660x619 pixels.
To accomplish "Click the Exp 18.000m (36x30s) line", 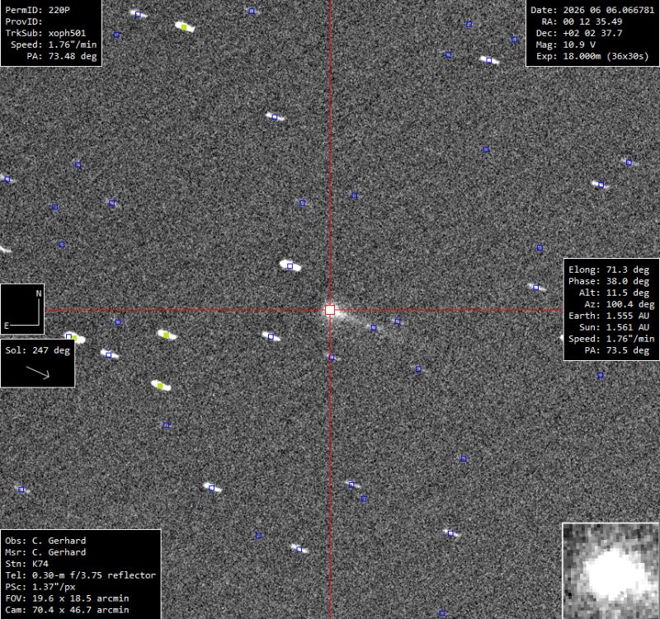I will tap(592, 56).
